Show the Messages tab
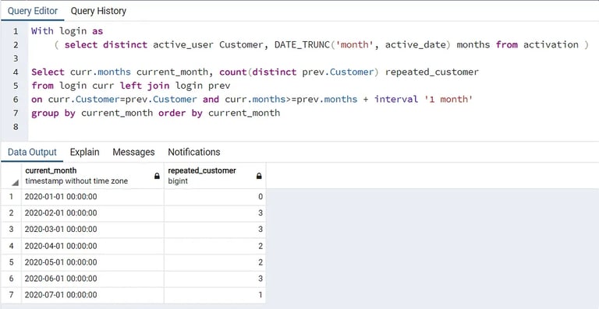Viewport: 599px width, 309px height. [133, 152]
